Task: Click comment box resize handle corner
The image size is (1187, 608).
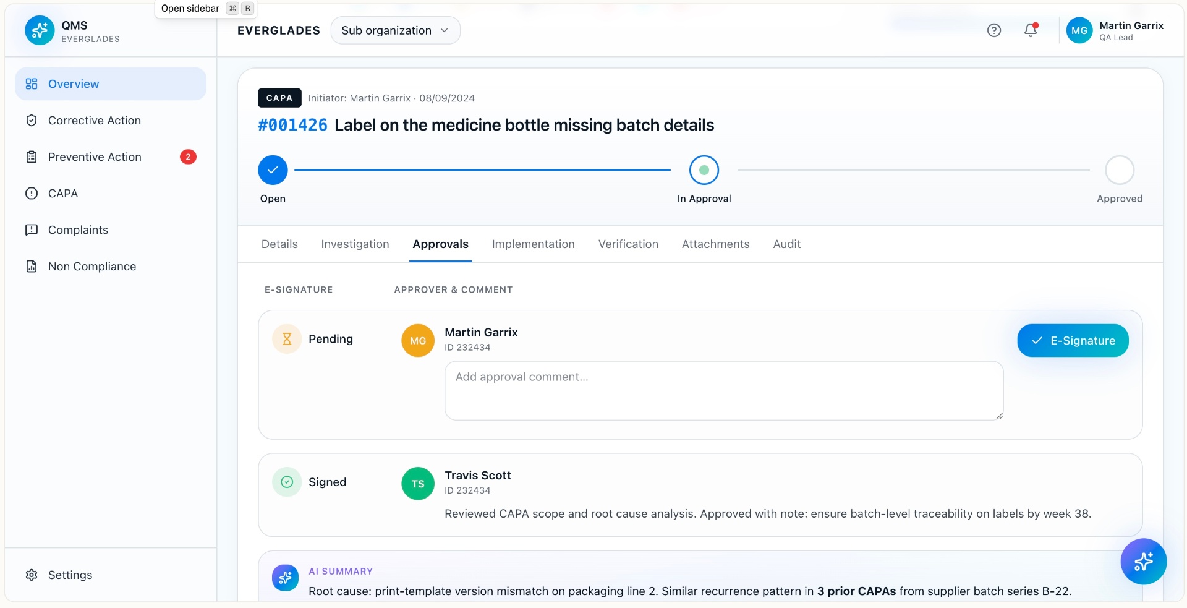Action: pyautogui.click(x=999, y=416)
